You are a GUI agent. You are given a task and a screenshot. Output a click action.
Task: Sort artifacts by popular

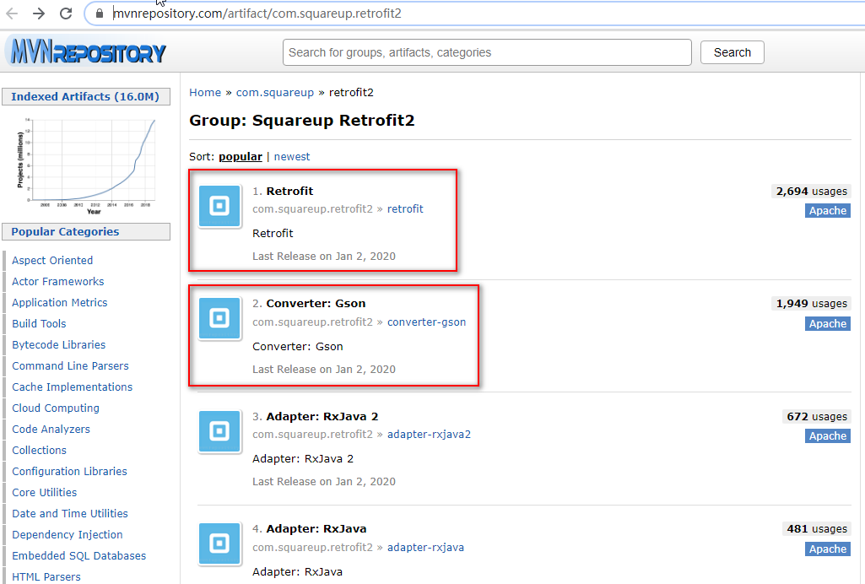coord(241,157)
